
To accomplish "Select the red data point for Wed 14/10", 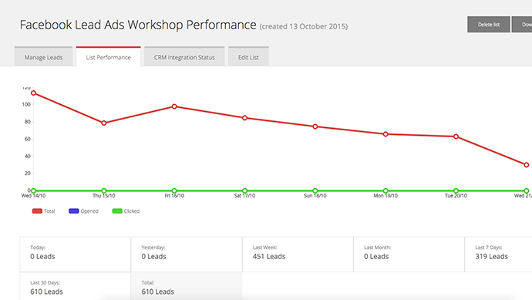I will click(33, 93).
